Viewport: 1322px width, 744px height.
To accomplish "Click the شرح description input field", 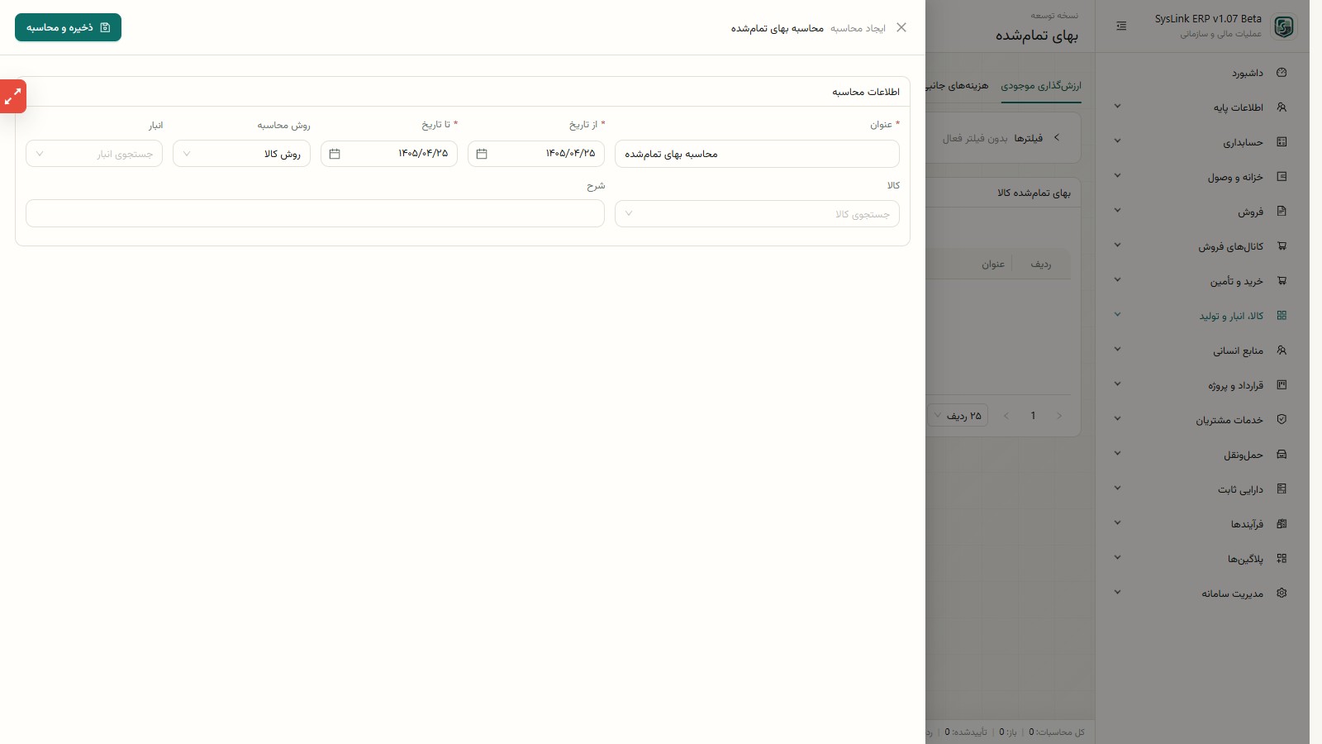I will 315,214.
